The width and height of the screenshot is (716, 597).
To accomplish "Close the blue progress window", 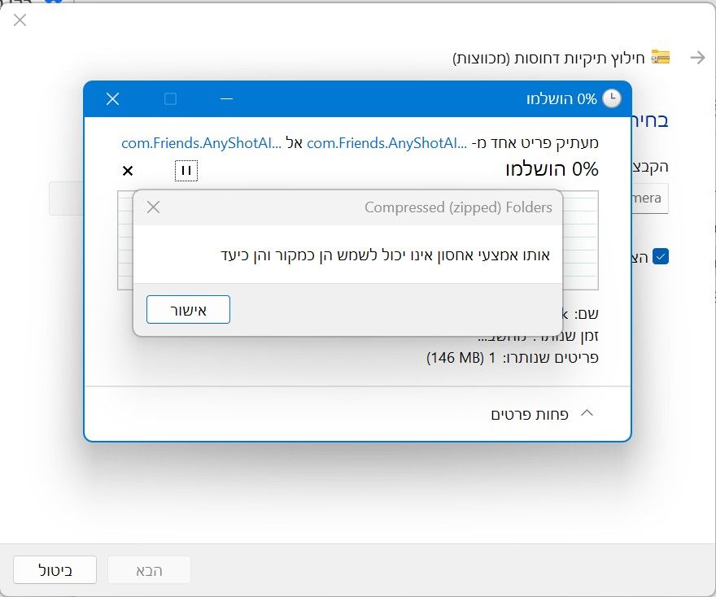I will (113, 98).
